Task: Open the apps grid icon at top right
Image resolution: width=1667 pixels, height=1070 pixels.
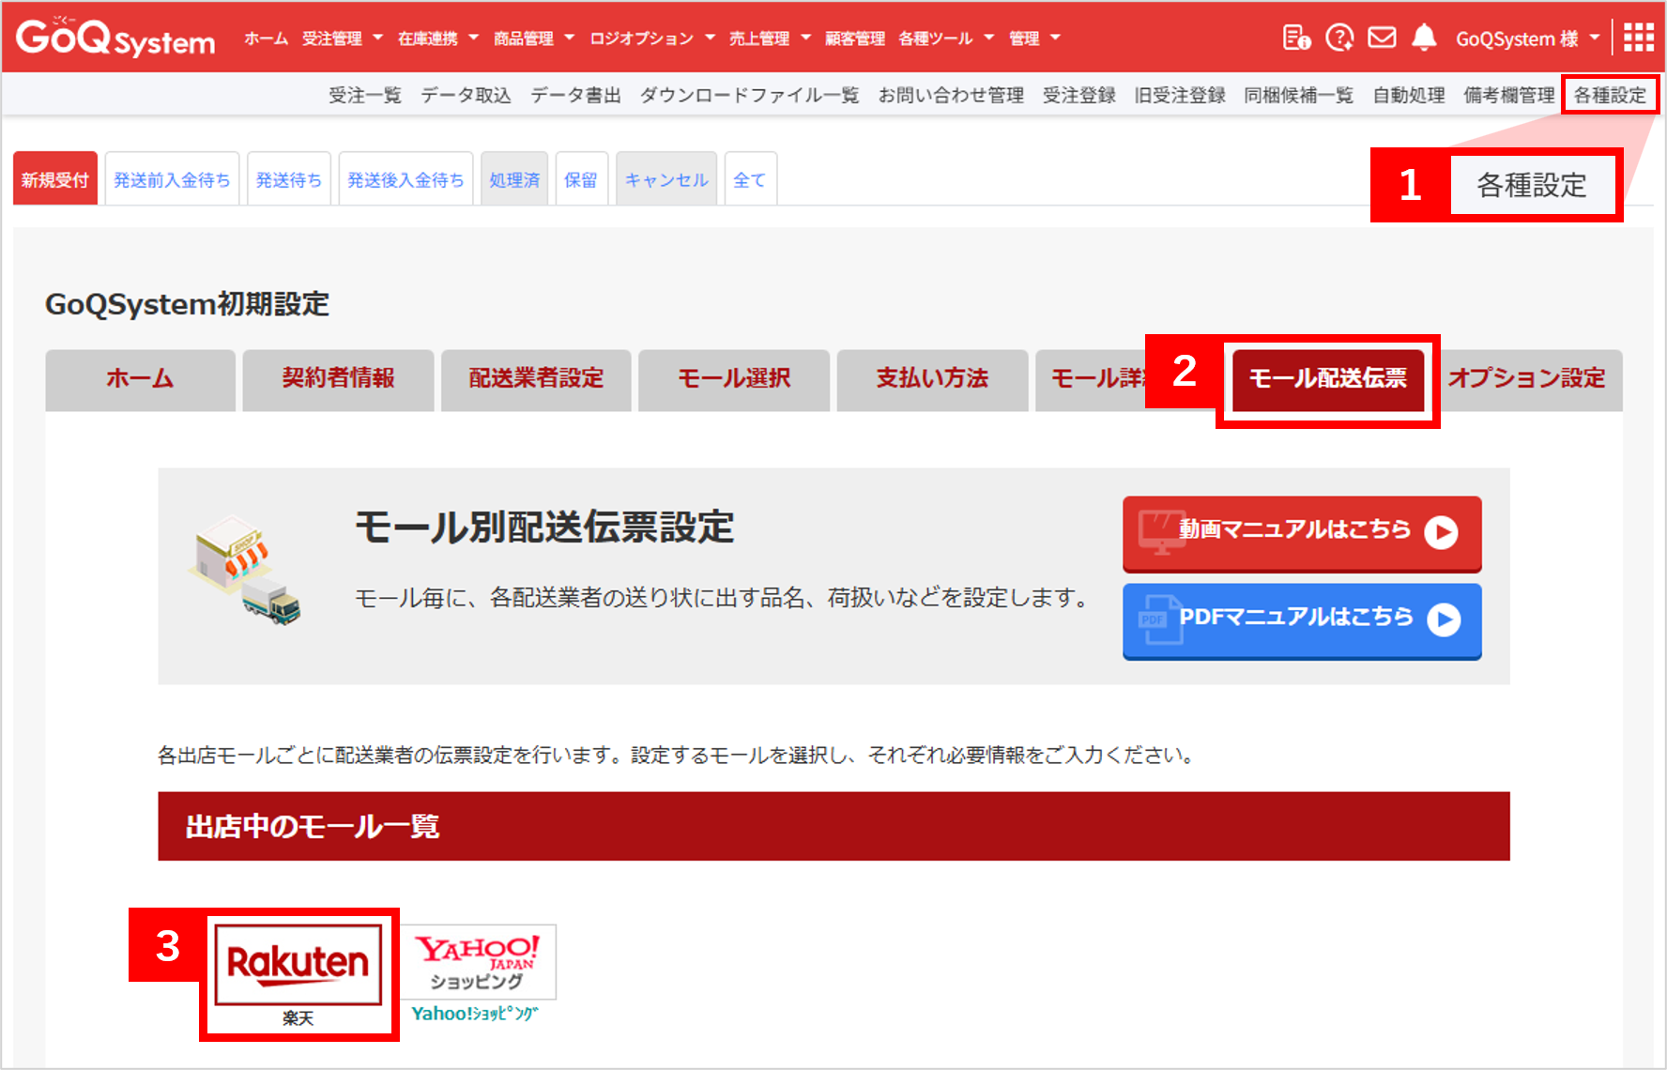Action: pyautogui.click(x=1639, y=37)
